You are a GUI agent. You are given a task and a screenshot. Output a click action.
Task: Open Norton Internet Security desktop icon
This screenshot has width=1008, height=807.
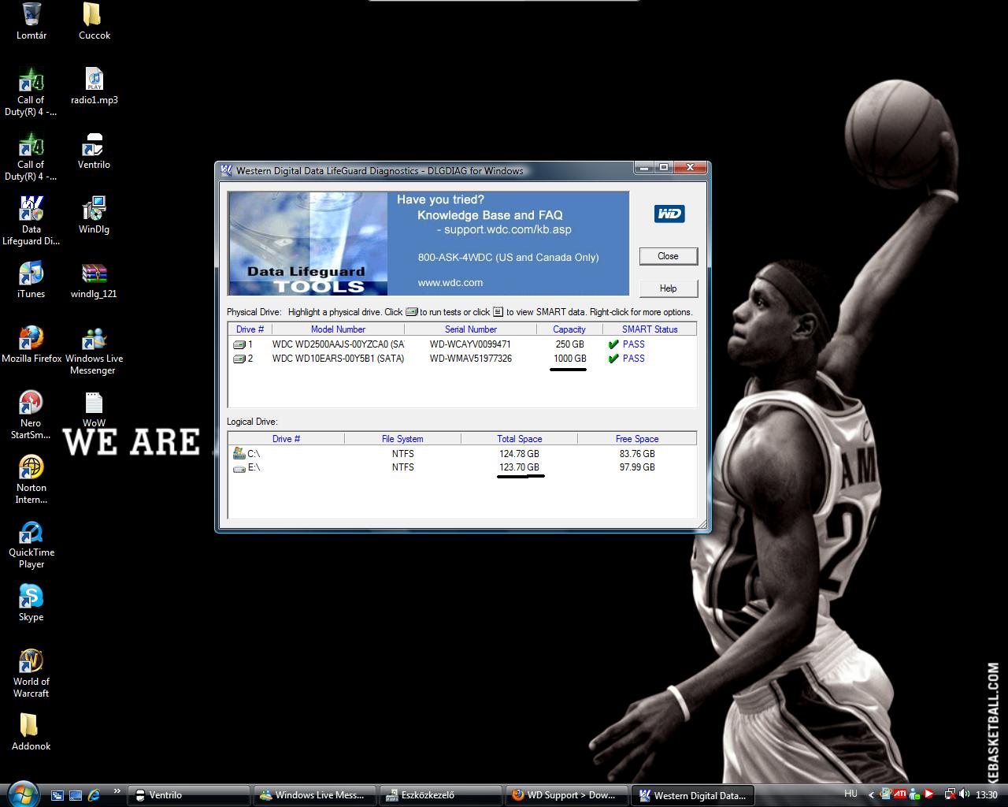click(31, 479)
